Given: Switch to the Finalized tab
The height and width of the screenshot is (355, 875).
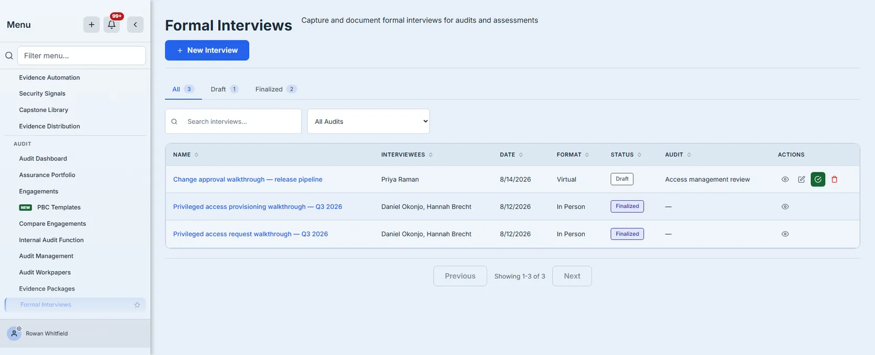Looking at the screenshot, I should (276, 89).
